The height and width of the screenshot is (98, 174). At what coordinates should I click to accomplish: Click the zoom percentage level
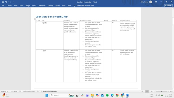171,91
